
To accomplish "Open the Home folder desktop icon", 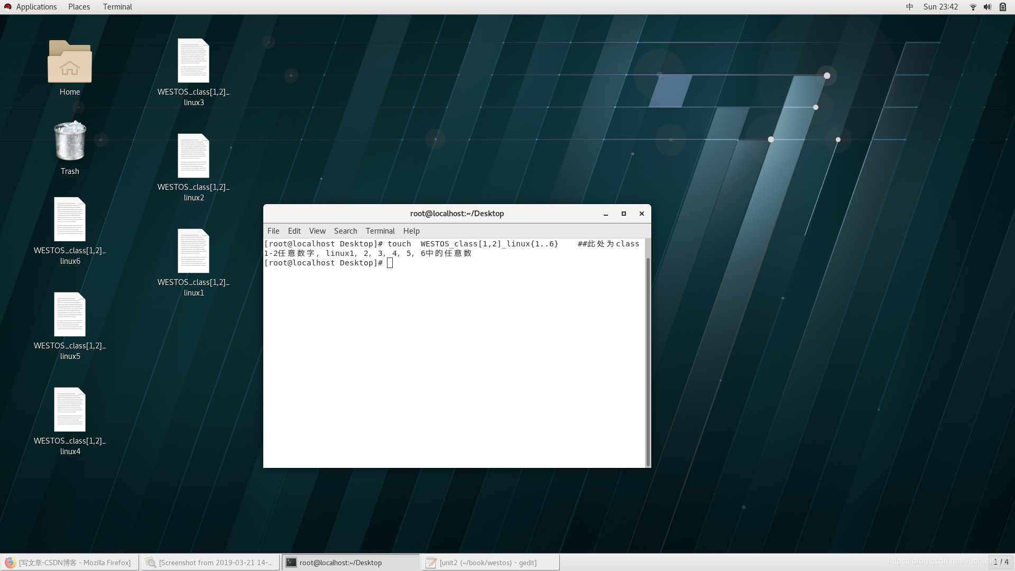I will (x=70, y=62).
